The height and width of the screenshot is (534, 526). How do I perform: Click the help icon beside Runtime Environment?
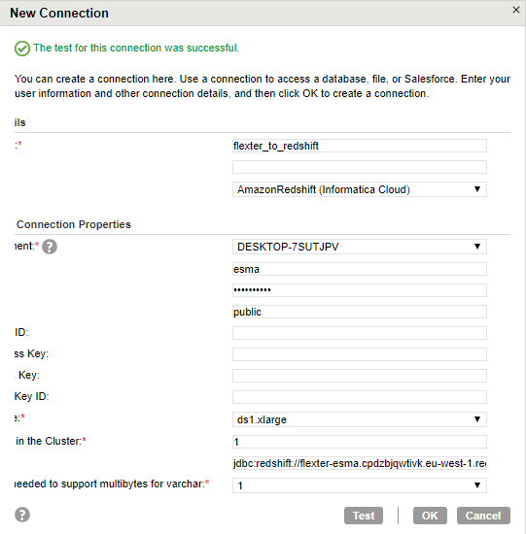coord(50,247)
